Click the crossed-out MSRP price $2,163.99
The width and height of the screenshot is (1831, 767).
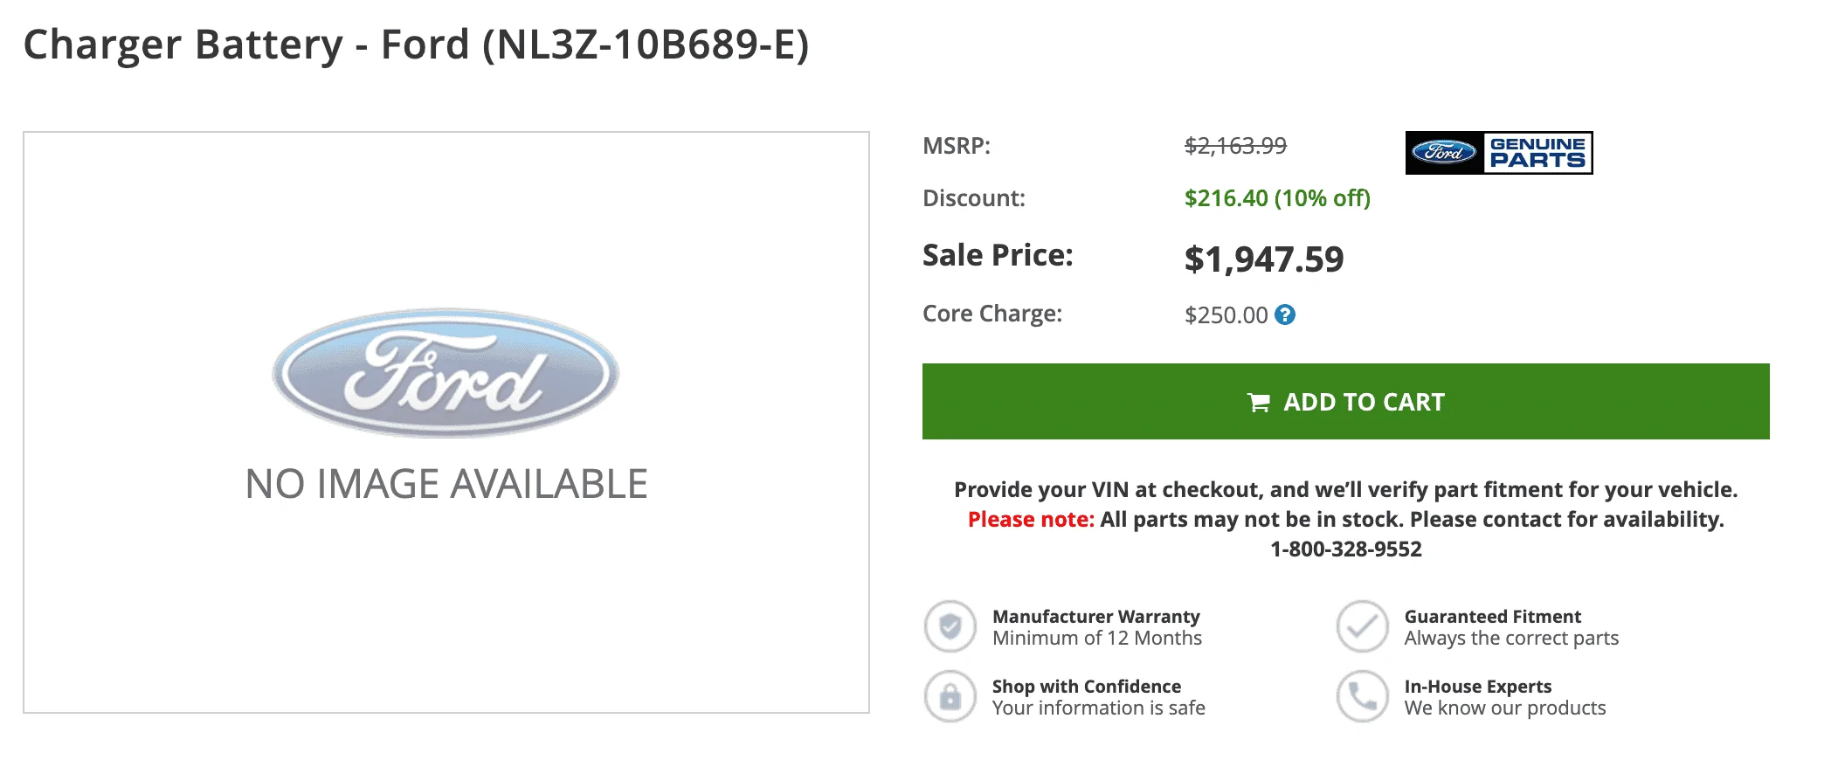[x=1233, y=146]
